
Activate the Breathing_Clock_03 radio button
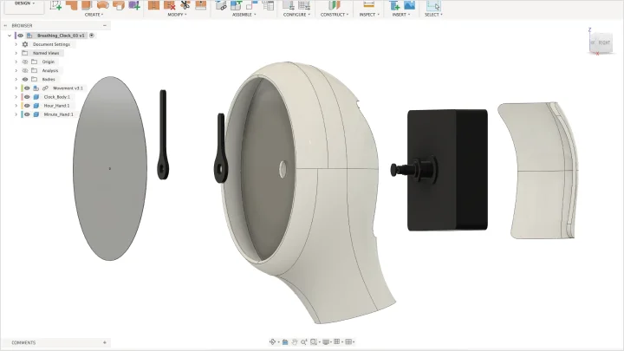click(x=92, y=36)
